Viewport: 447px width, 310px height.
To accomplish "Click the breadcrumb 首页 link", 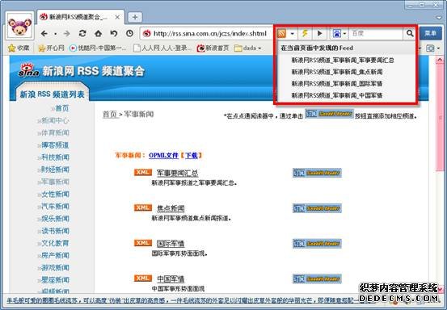I will 110,115.
